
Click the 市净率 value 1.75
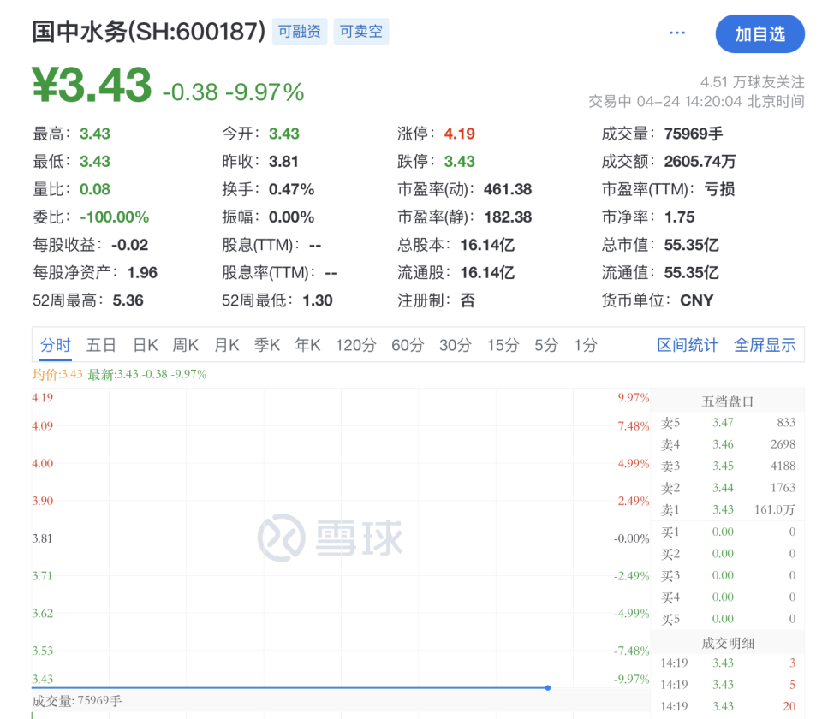coord(679,217)
